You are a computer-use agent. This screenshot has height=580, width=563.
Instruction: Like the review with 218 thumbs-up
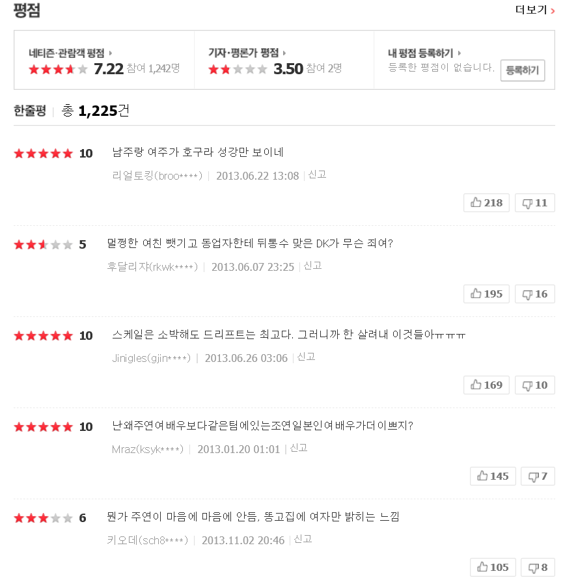tap(486, 203)
